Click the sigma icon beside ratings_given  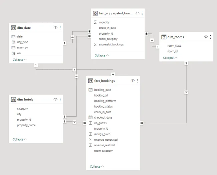(x=90, y=134)
